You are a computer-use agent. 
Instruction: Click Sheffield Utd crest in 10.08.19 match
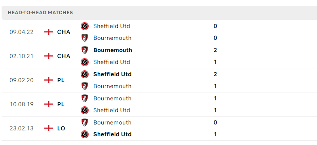85,110
